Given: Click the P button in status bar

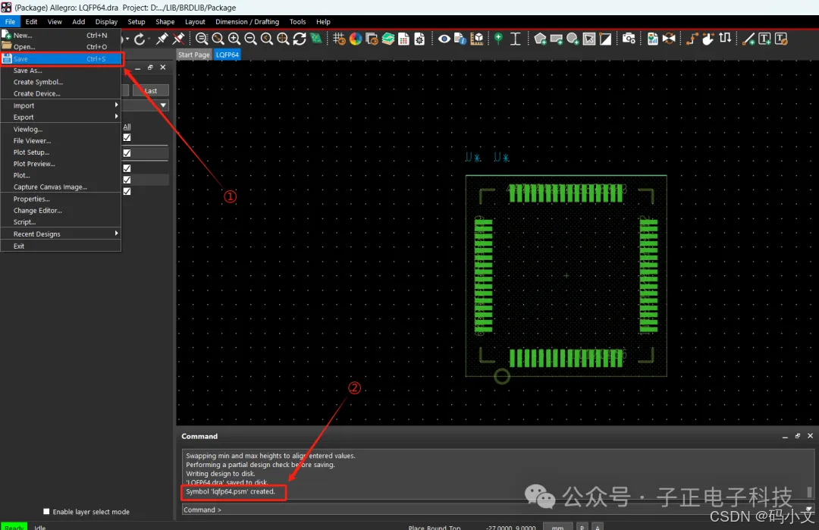Looking at the screenshot, I should pyautogui.click(x=582, y=526).
